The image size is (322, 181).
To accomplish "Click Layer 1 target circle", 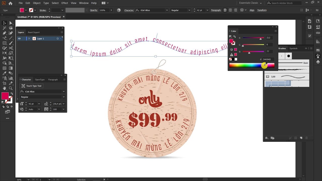I will point(58,38).
